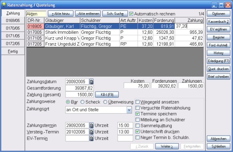Click Forderungen total field 39292,62
Viewport: 233px width, 152px height.
click(x=164, y=86)
